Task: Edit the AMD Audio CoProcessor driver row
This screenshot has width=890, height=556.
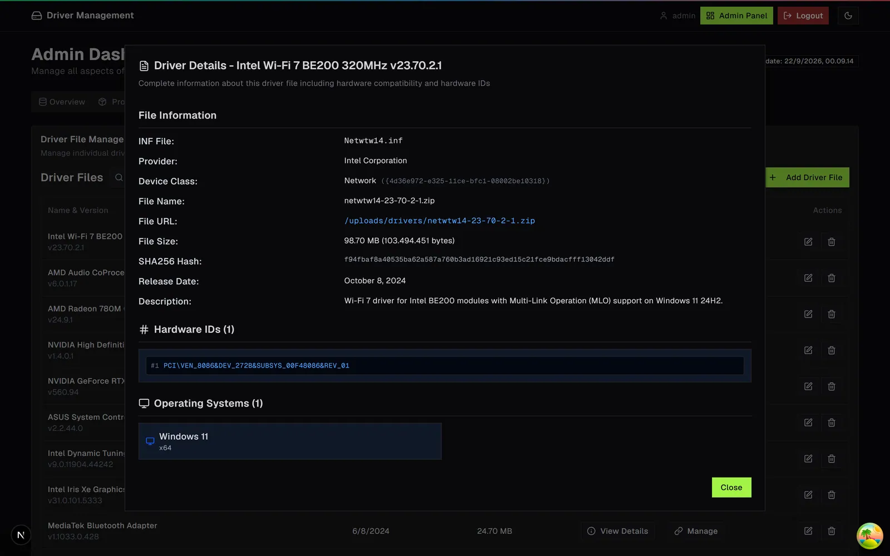Action: 808,278
